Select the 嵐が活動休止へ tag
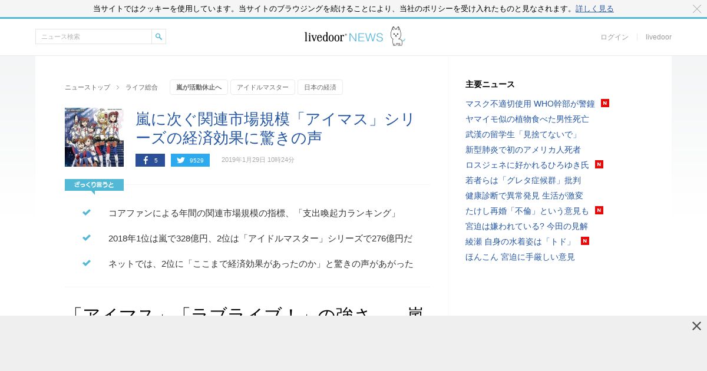707x371 pixels. click(199, 87)
